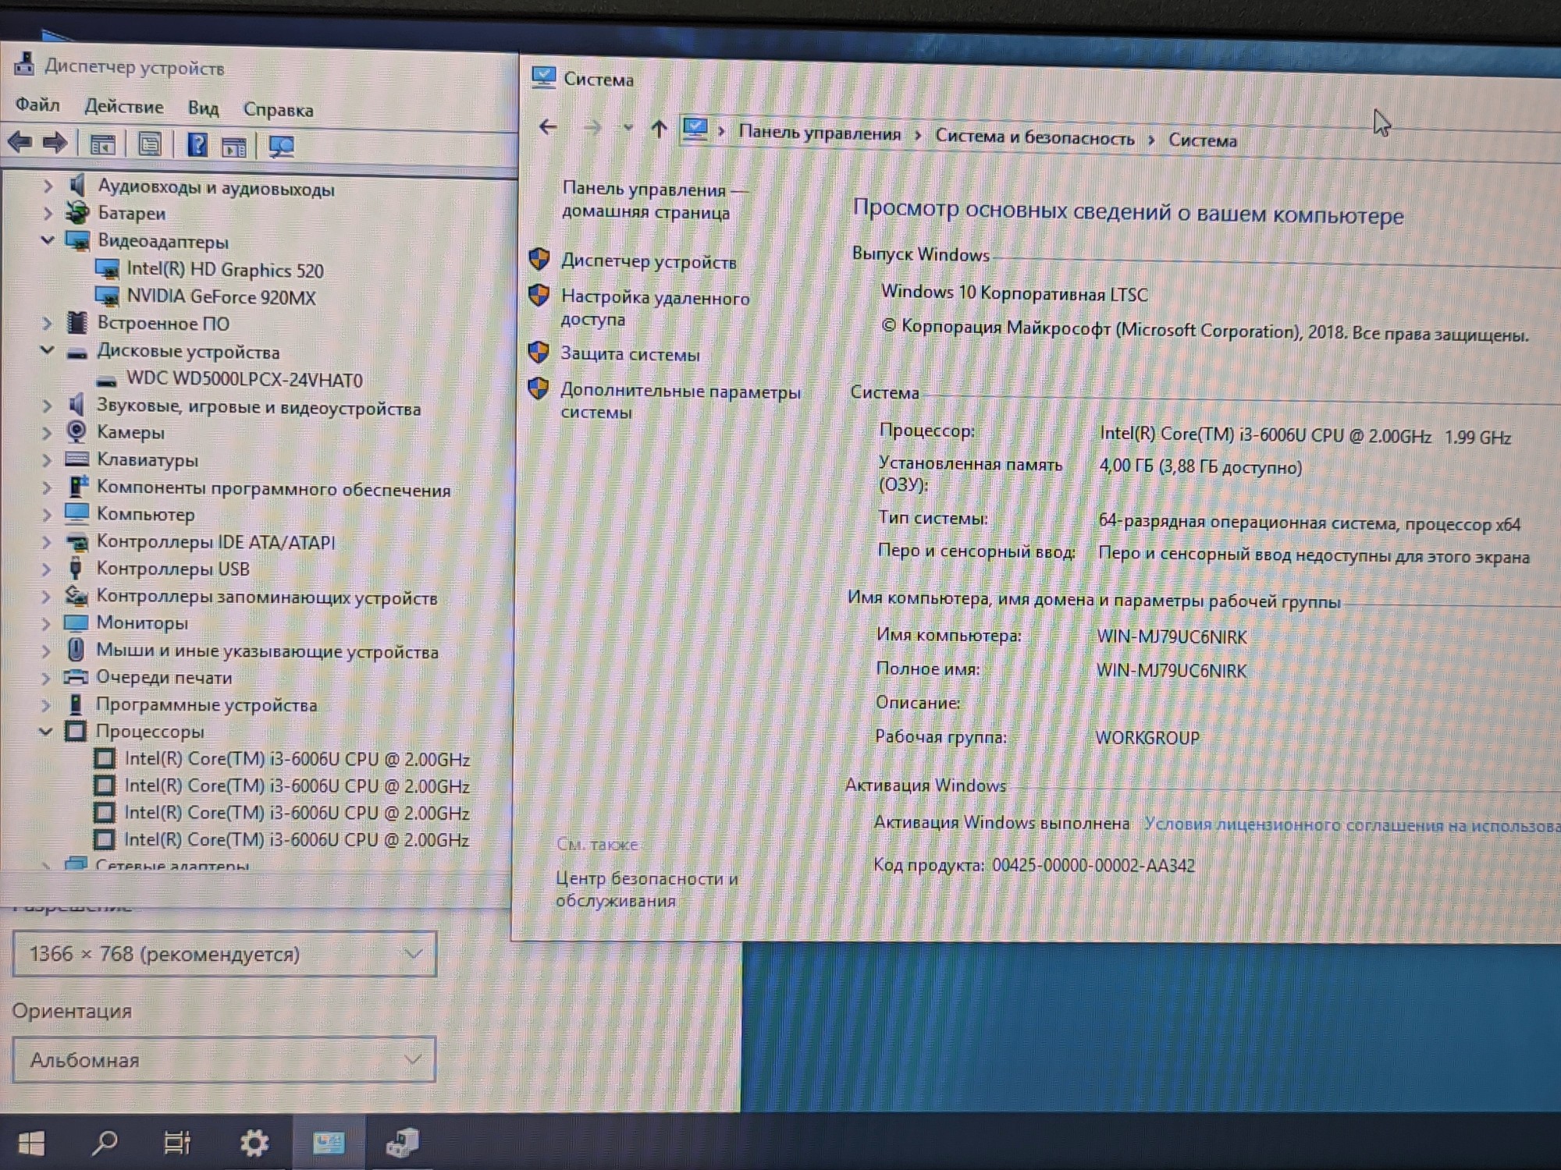Click the action pane toolbar icon after Help
Viewport: 1561px width, 1170px height.
coord(233,147)
